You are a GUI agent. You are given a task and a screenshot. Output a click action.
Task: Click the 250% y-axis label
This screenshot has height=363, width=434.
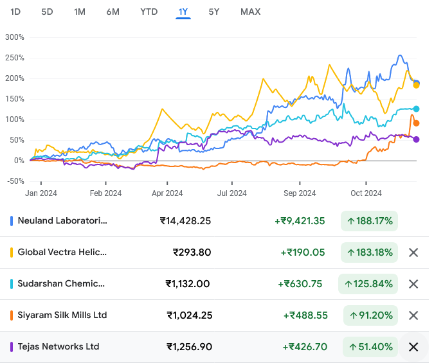point(15,58)
